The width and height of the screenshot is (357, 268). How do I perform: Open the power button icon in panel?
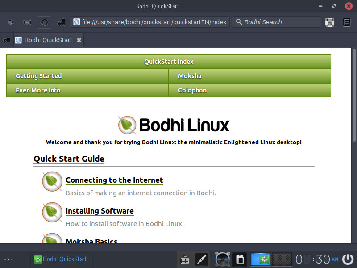pyautogui.click(x=348, y=260)
